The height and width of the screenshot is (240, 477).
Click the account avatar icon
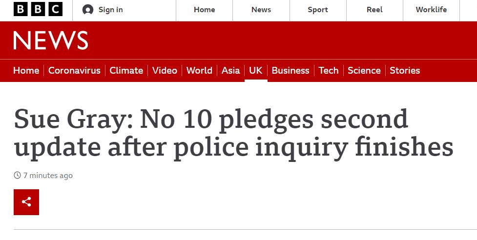88,10
